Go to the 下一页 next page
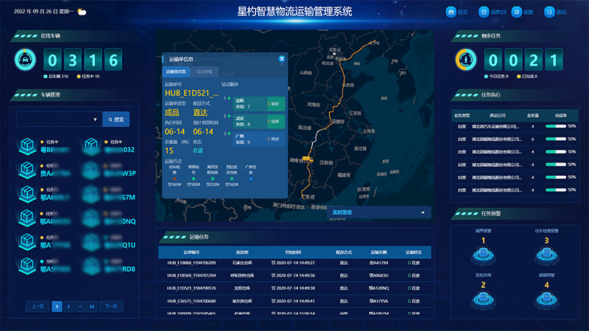Image resolution: width=589 pixels, height=331 pixels. point(110,305)
